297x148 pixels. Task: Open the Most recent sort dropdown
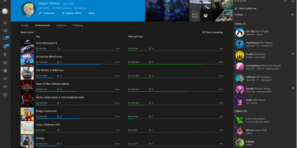tap(29, 32)
